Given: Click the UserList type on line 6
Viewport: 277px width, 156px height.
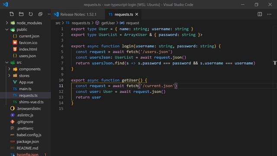Looking at the screenshot, I should pos(124,57).
